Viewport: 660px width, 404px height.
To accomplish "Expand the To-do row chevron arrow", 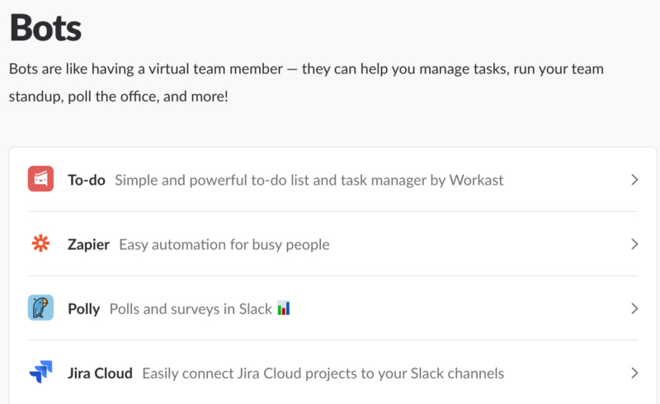I will [x=634, y=180].
